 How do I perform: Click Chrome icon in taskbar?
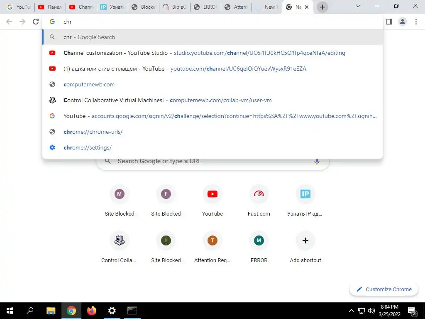click(71, 311)
